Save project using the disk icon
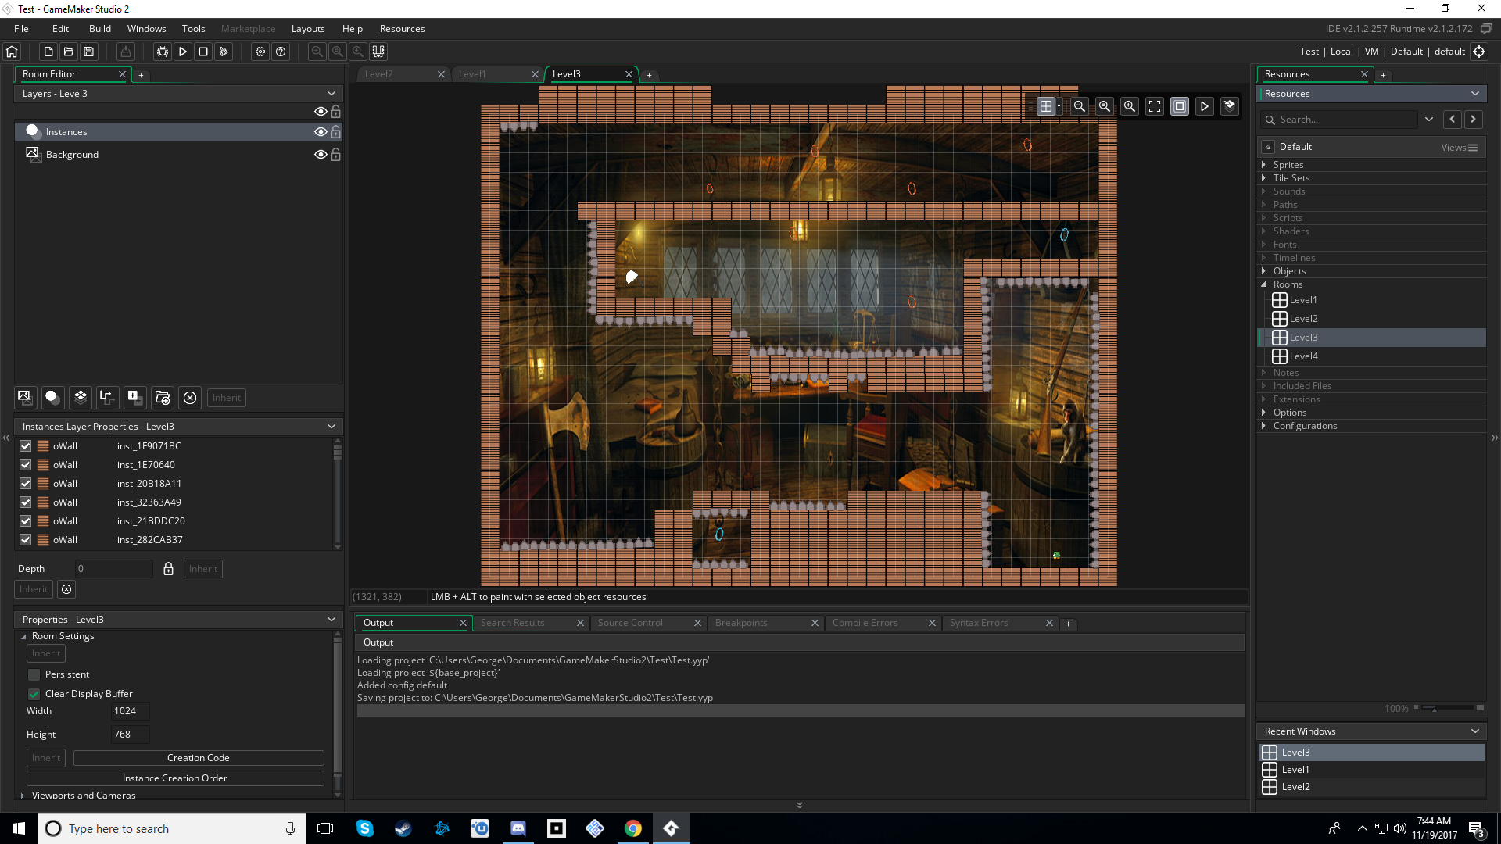The image size is (1501, 844). click(x=89, y=52)
